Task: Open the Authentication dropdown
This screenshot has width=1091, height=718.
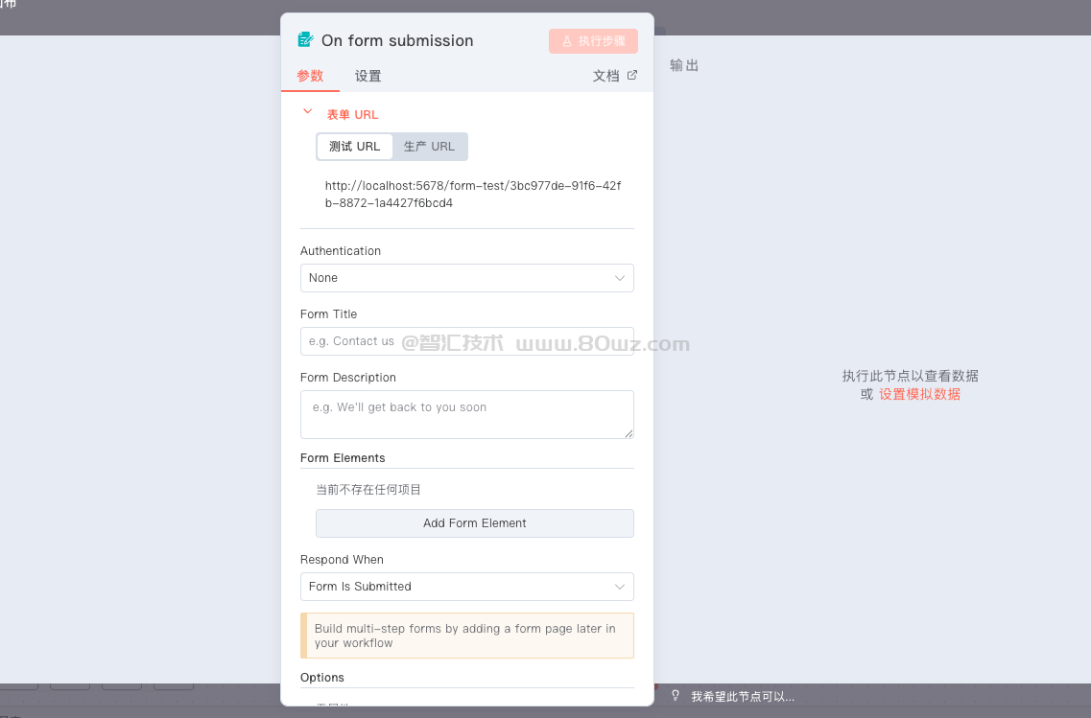Action: 466,278
